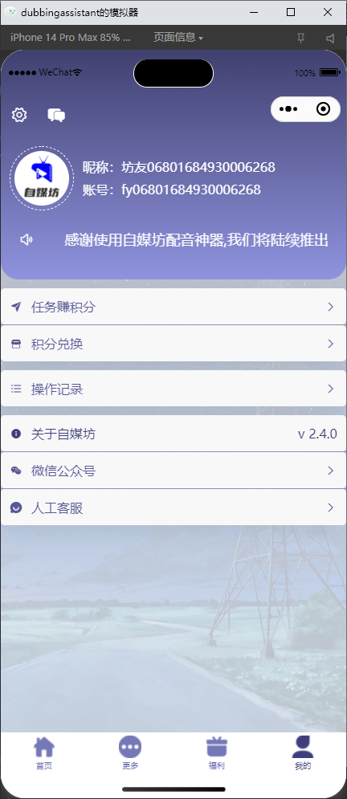The image size is (347, 799).
Task: Open 操作记录 list entry
Action: click(x=173, y=389)
